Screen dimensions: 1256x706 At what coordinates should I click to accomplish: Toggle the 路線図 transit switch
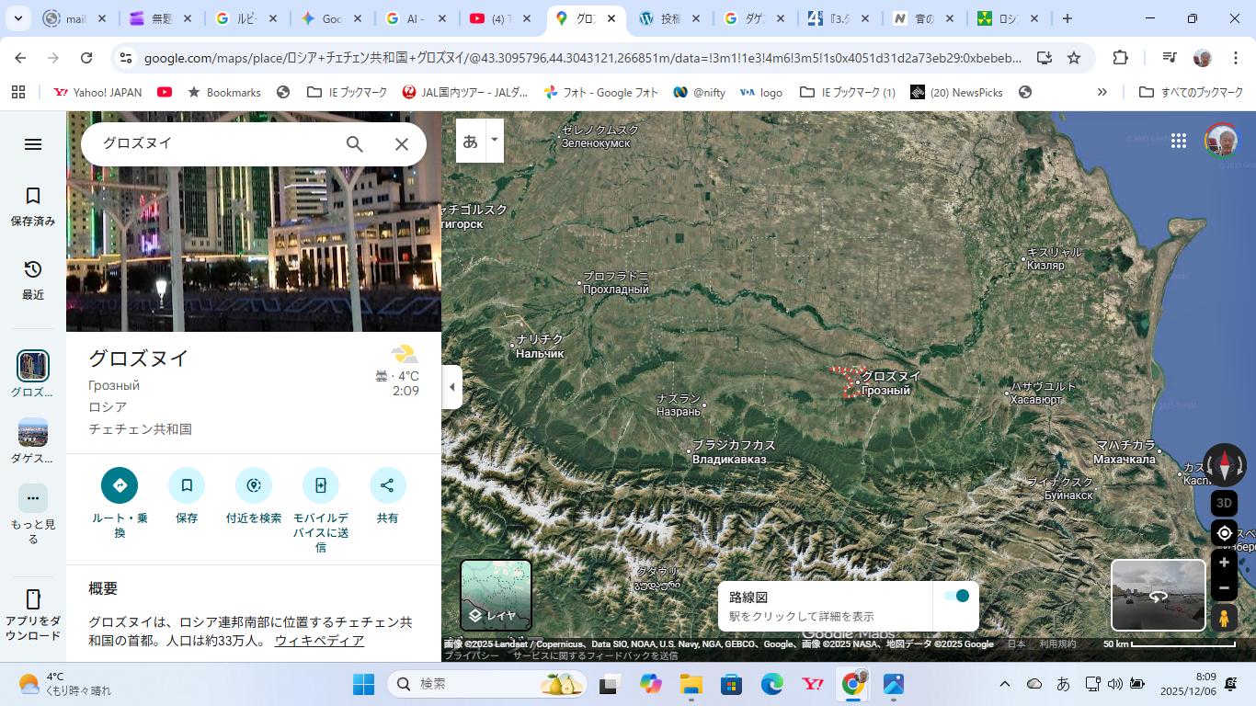tap(956, 596)
